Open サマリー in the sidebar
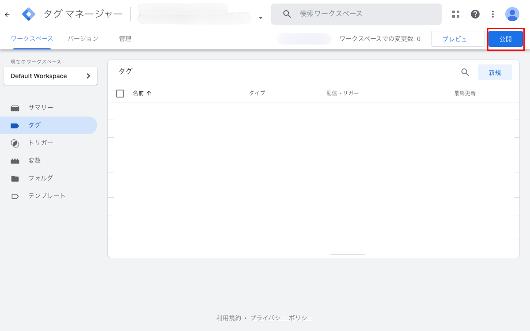This screenshot has height=331, width=530. pyautogui.click(x=41, y=108)
